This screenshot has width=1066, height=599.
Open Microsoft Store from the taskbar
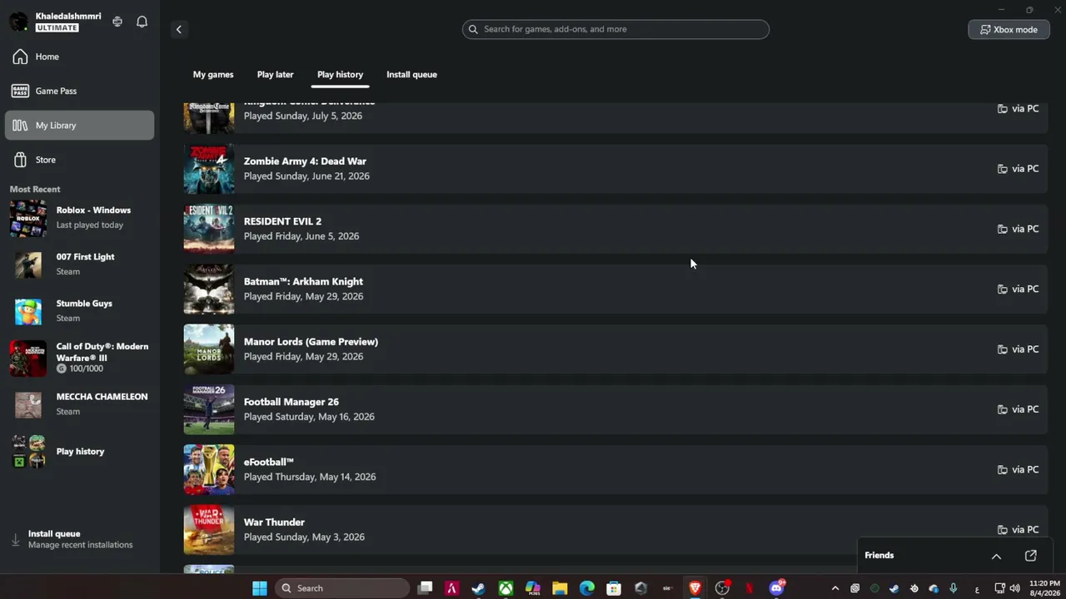point(614,588)
